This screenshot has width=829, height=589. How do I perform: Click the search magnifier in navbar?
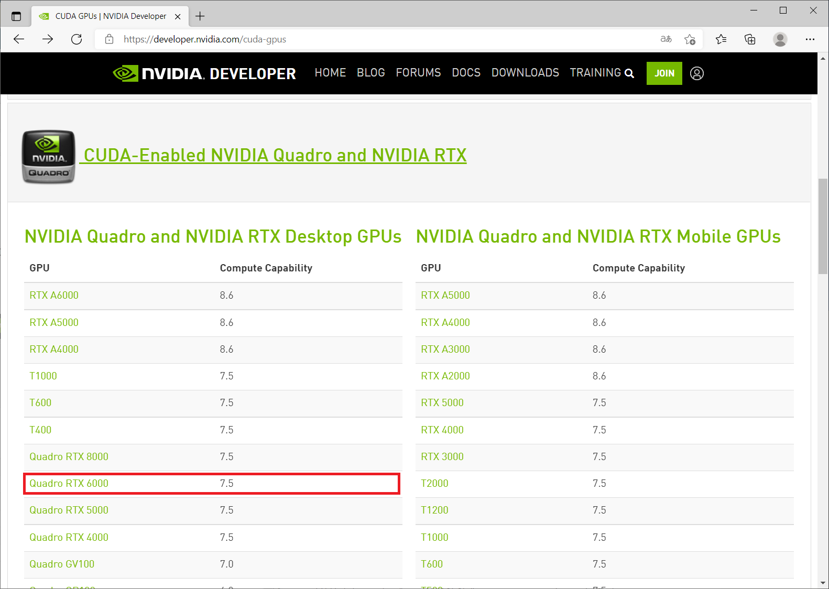pyautogui.click(x=629, y=73)
